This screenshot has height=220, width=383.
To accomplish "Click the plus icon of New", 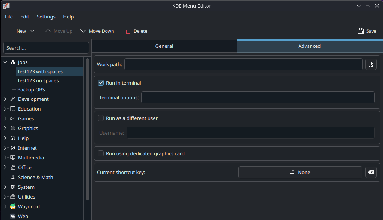I will point(11,31).
